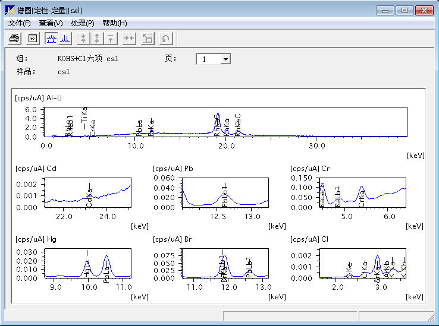This screenshot has width=439, height=326.
Task: Select the Hg spectrum chart
Action: click(88, 264)
